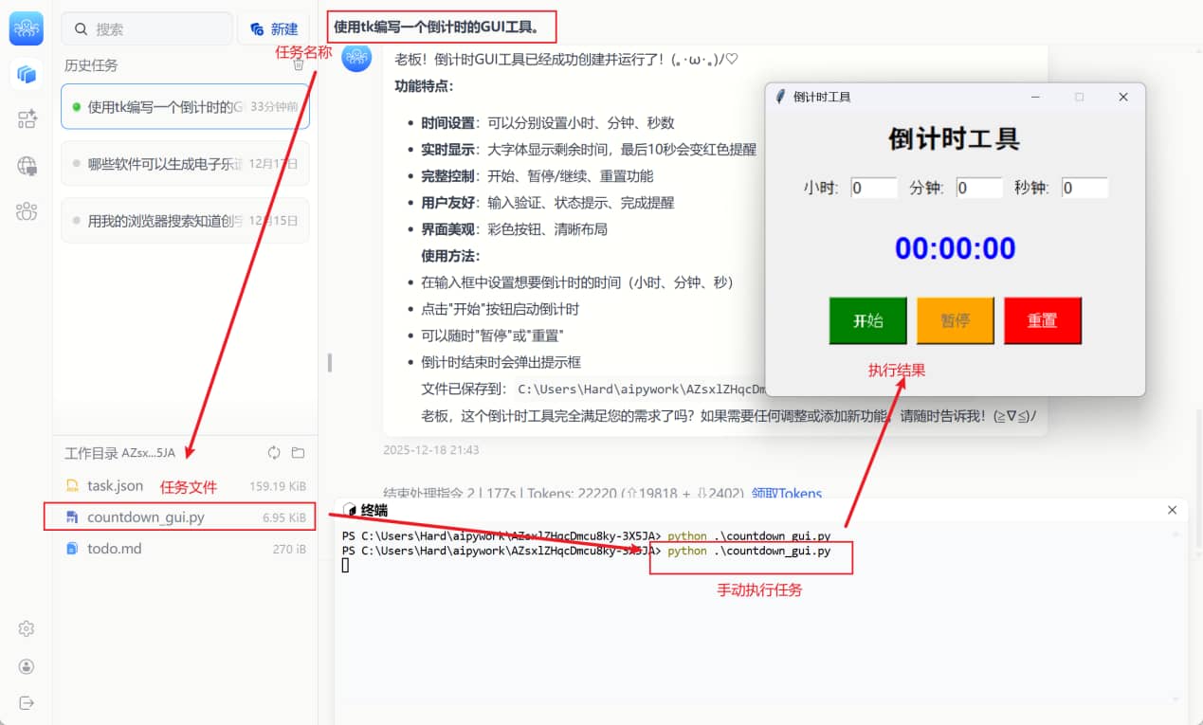
Task: Click refresh icon in 工作目录 header
Action: tap(274, 452)
